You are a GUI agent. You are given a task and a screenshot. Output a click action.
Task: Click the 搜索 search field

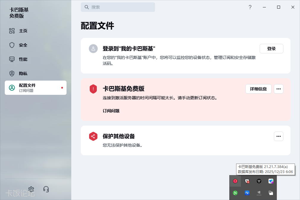coord(118,7)
